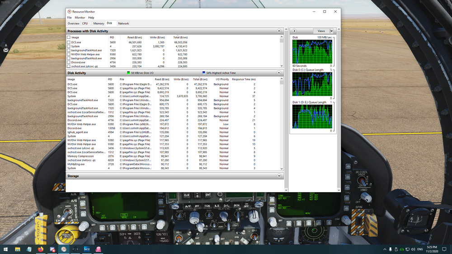Tick the Discord.exe process checkbox
Screen dimensions: 452x254
coord(69,62)
